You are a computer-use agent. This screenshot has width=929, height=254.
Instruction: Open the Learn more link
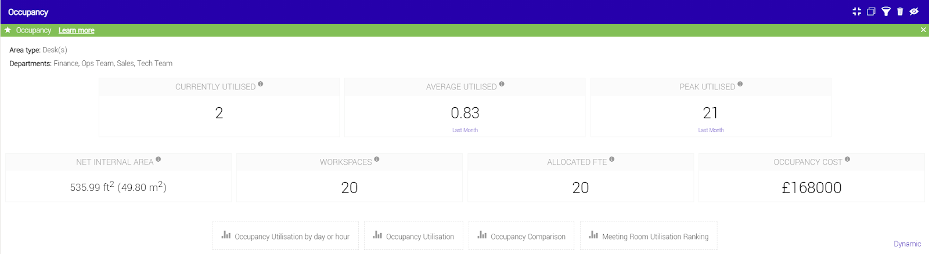76,30
